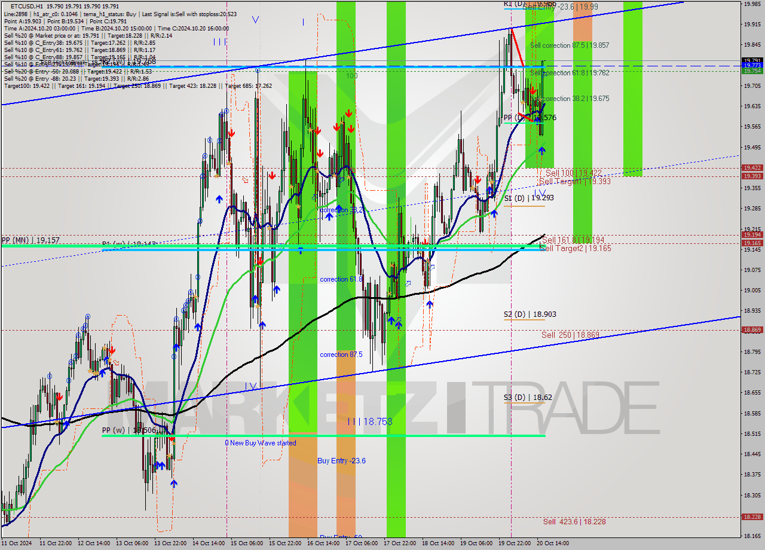Click the 'Line:2898 | h1_atr_c0' info line
The height and width of the screenshot is (550, 765).
click(120, 13)
